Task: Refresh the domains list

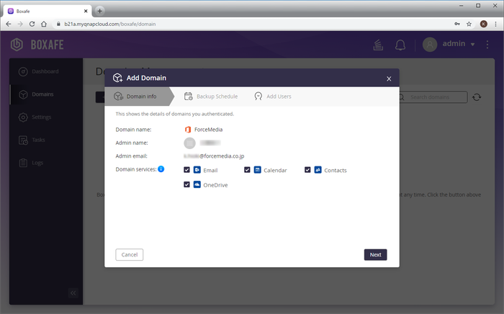Action: coord(477,97)
